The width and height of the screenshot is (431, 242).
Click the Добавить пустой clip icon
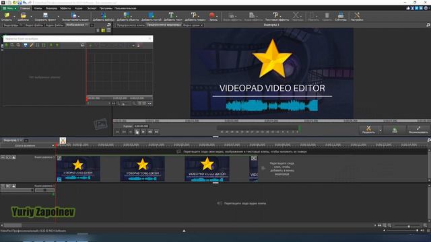[x=151, y=15]
